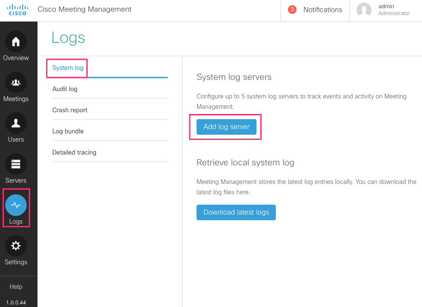Select the Logs activity icon
Viewport: 422px width, 307px height.
point(16,205)
